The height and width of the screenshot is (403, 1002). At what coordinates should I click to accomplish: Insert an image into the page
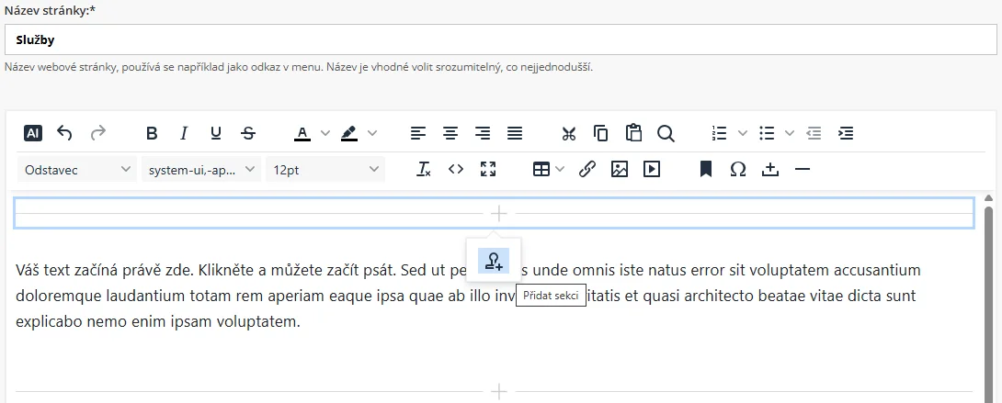point(620,169)
